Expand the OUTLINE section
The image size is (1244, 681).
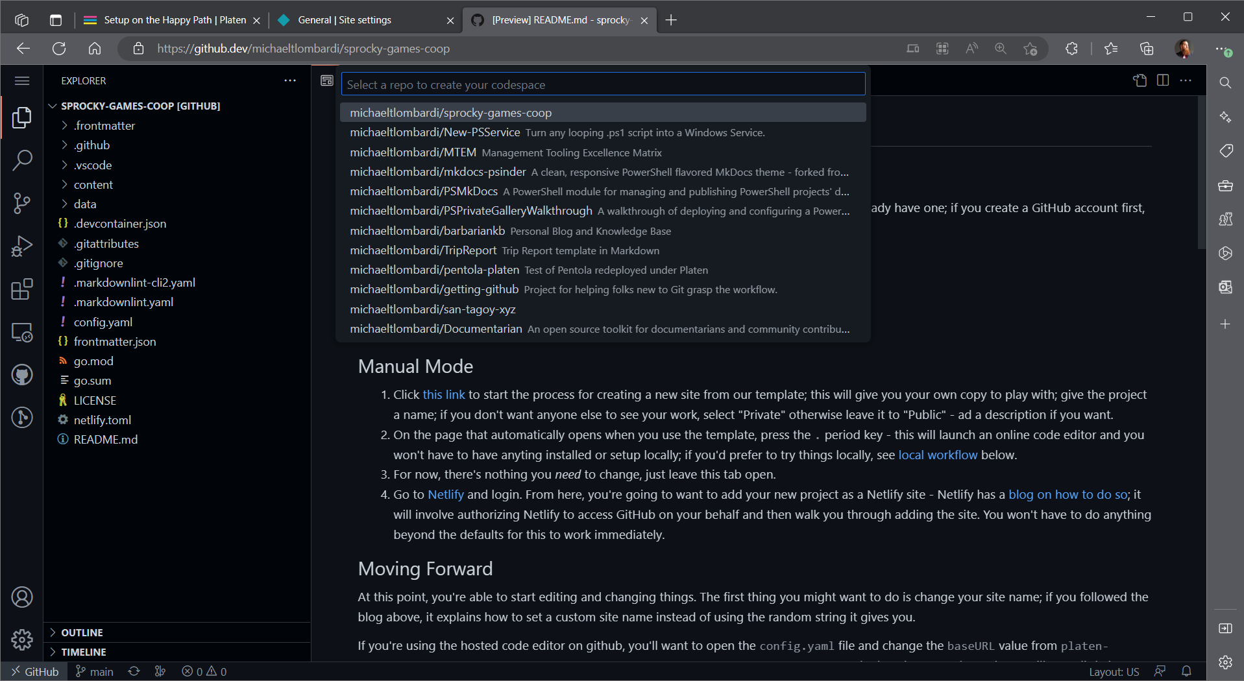coord(82,632)
